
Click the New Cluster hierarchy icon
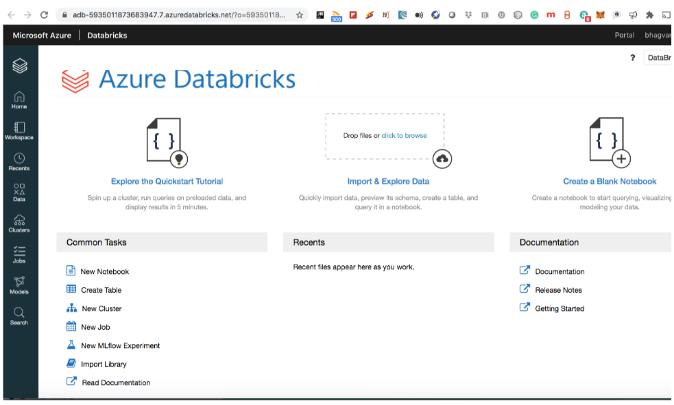point(72,308)
